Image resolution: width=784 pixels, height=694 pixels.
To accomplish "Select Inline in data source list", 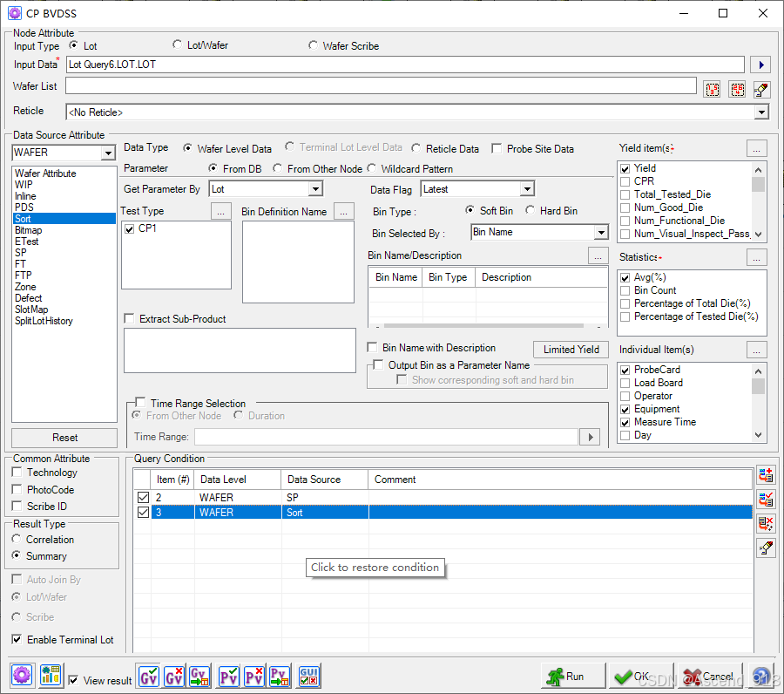I will tap(25, 196).
